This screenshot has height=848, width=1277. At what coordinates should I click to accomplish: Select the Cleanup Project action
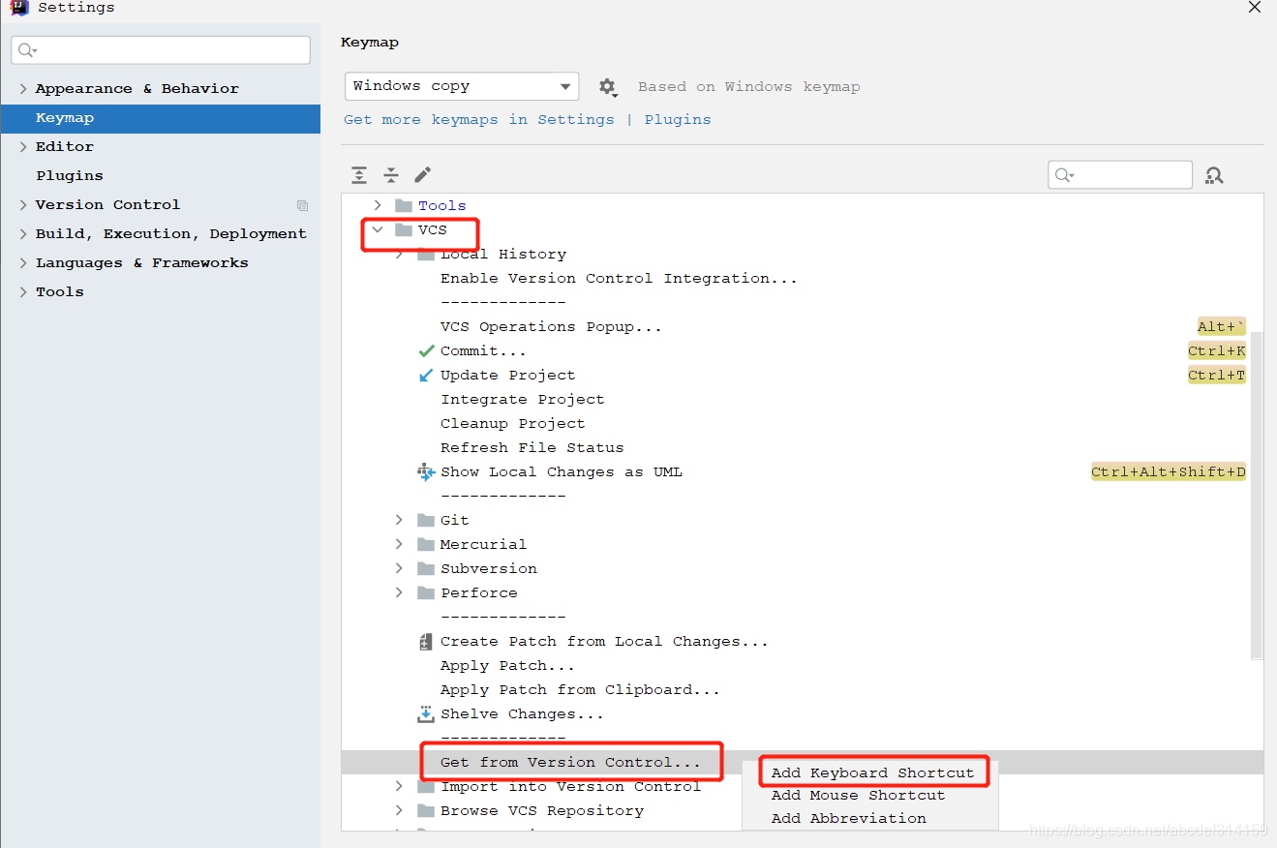point(513,423)
